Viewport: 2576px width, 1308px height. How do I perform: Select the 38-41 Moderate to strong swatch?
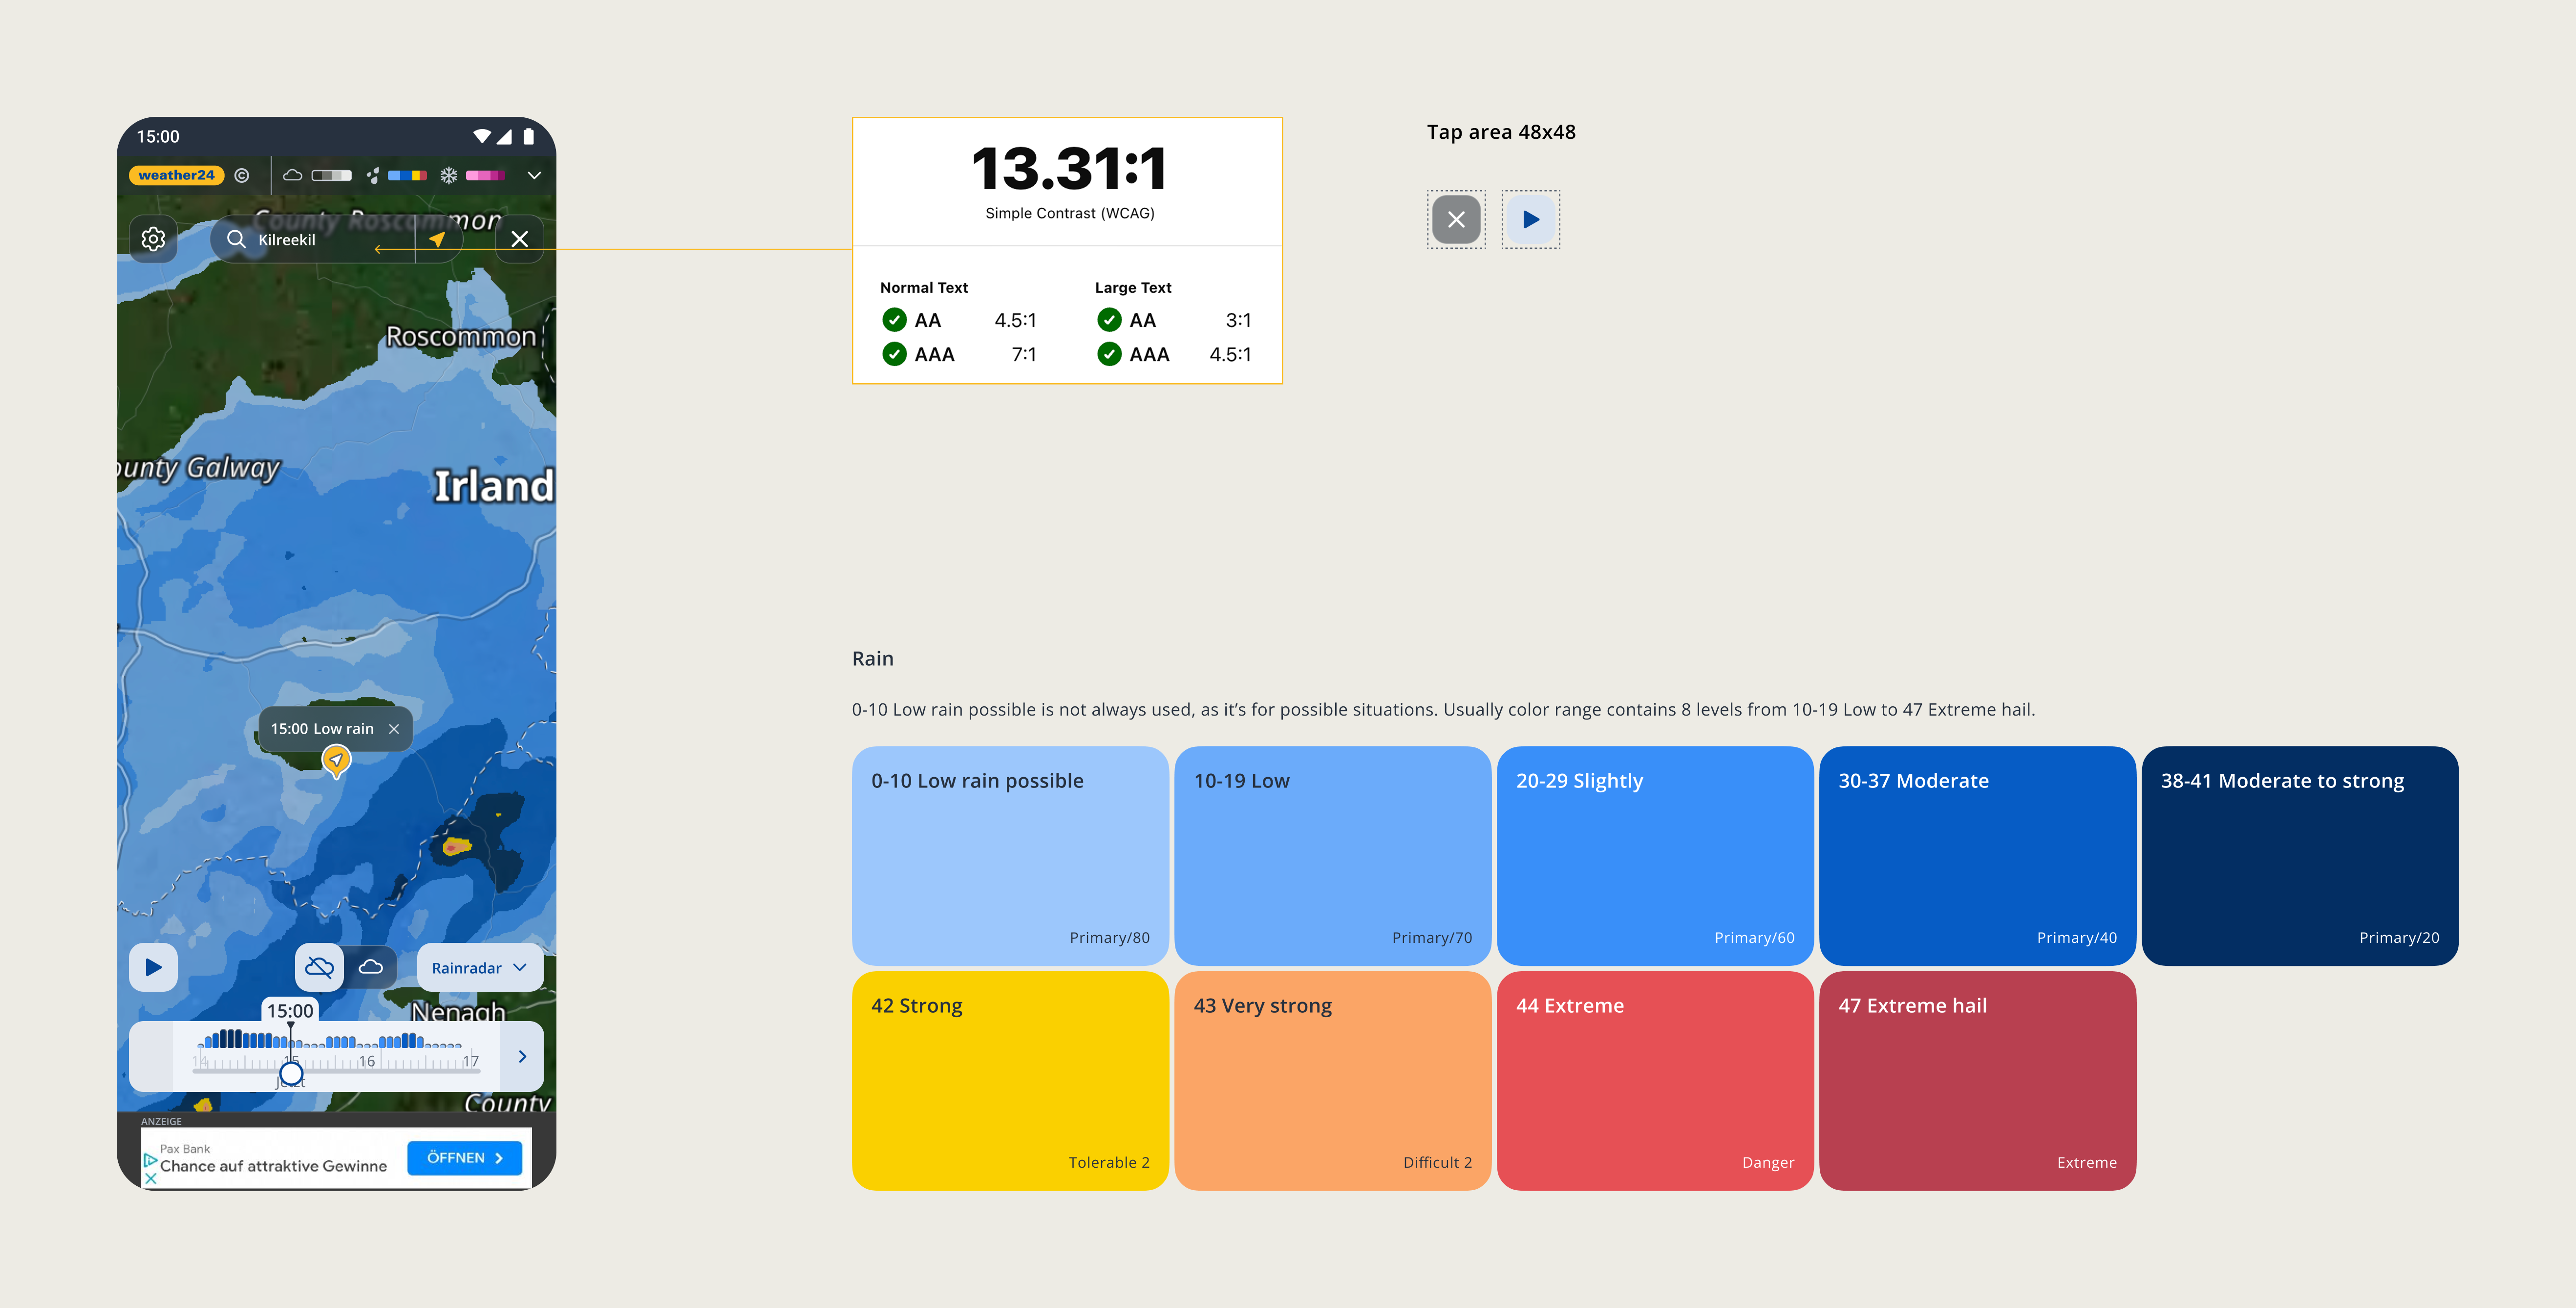point(2300,856)
